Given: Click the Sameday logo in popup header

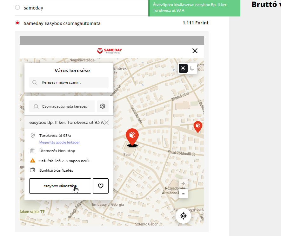Looking at the screenshot, I should (110, 51).
